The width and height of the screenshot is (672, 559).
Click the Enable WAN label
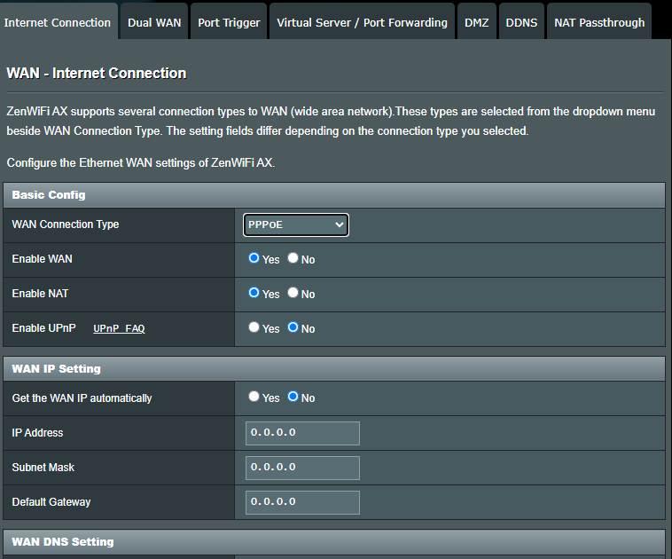click(x=42, y=259)
